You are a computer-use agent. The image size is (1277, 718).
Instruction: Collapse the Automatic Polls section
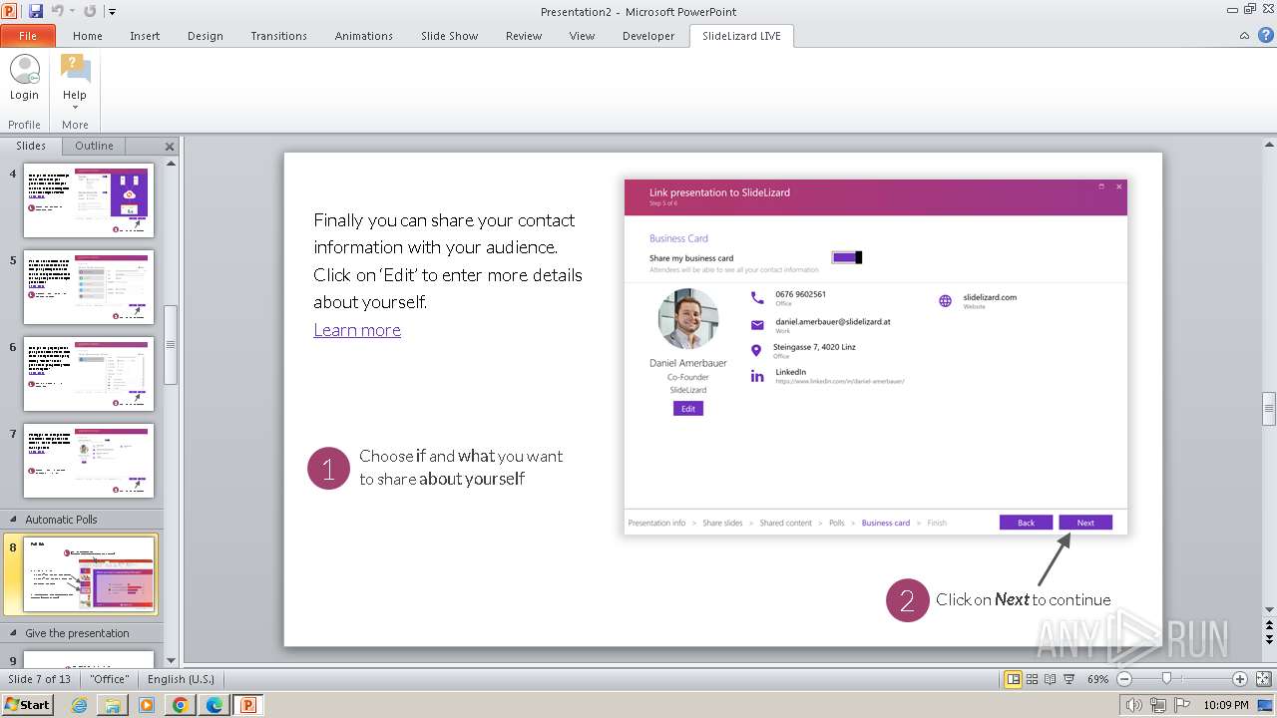click(x=13, y=520)
